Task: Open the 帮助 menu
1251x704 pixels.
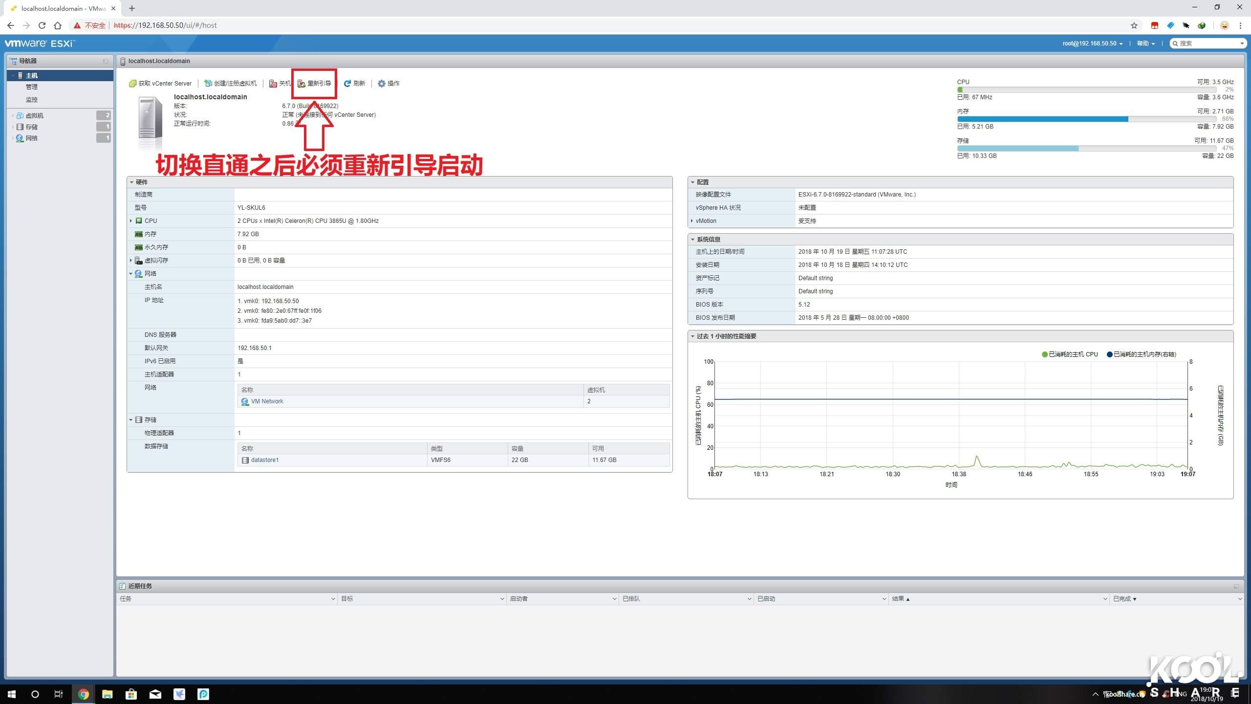Action: (x=1145, y=43)
